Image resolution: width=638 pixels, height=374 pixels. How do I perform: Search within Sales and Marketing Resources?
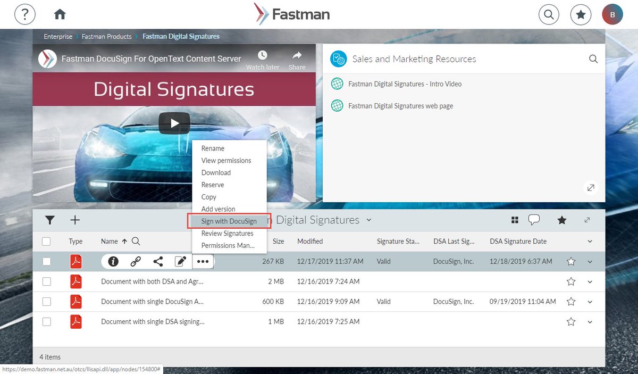click(593, 59)
